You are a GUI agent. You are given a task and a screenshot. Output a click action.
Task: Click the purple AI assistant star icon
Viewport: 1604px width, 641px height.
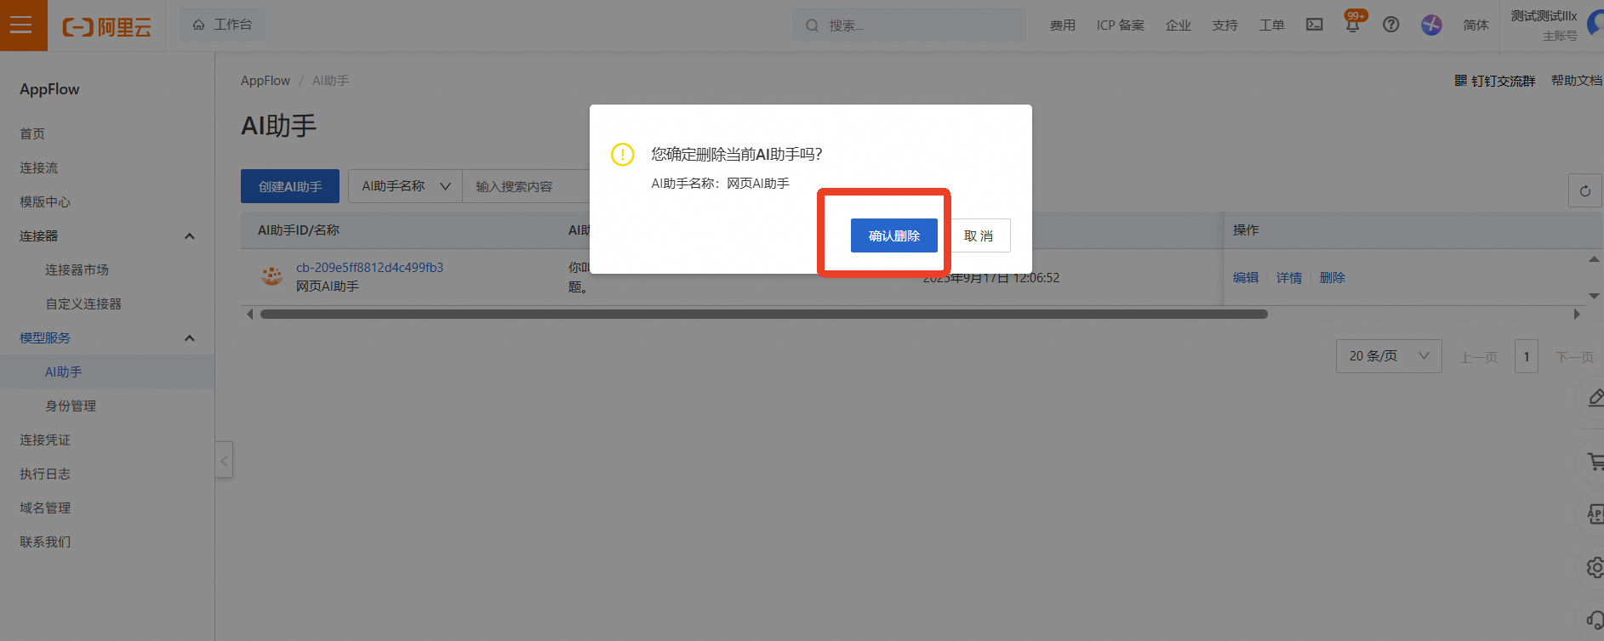1431,25
